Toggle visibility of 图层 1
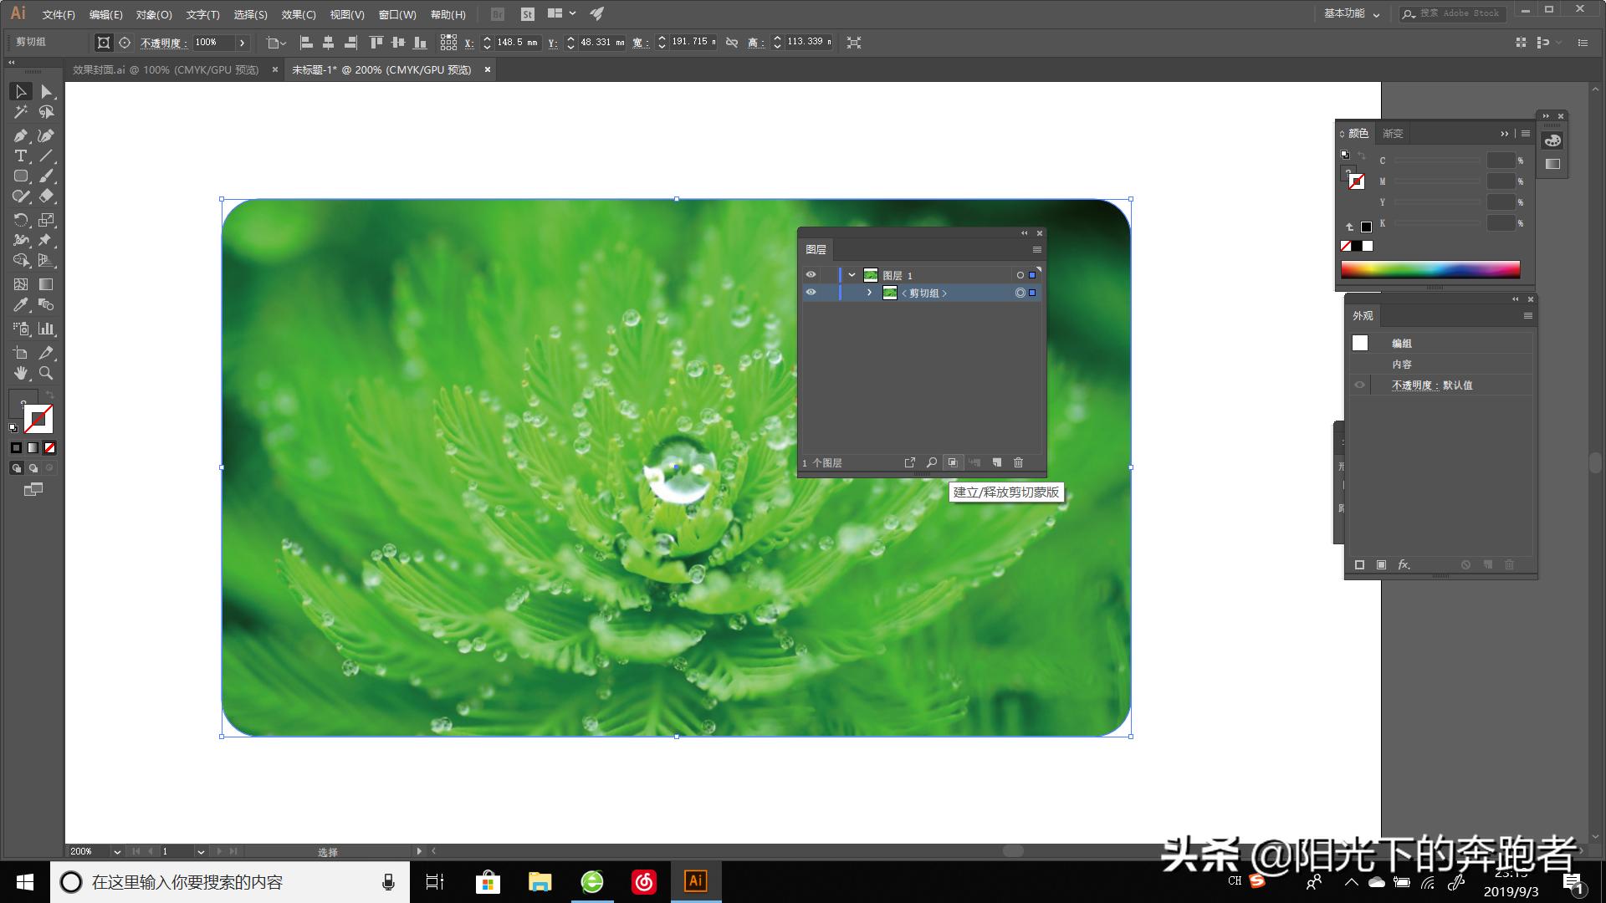1606x903 pixels. point(811,274)
